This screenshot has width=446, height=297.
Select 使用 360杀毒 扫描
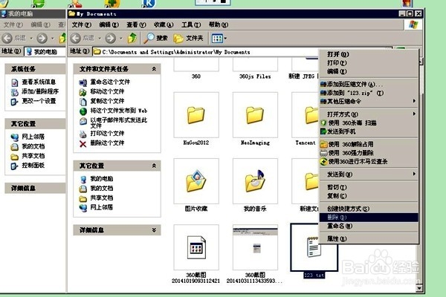pos(369,123)
